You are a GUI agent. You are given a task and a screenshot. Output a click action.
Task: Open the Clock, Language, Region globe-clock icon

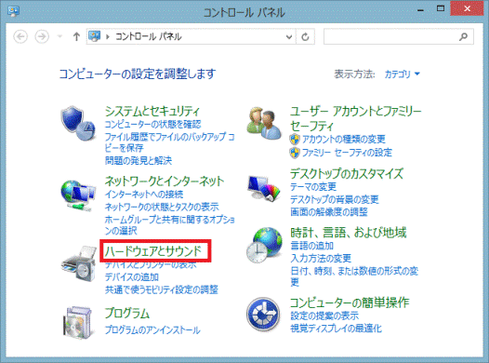click(264, 246)
